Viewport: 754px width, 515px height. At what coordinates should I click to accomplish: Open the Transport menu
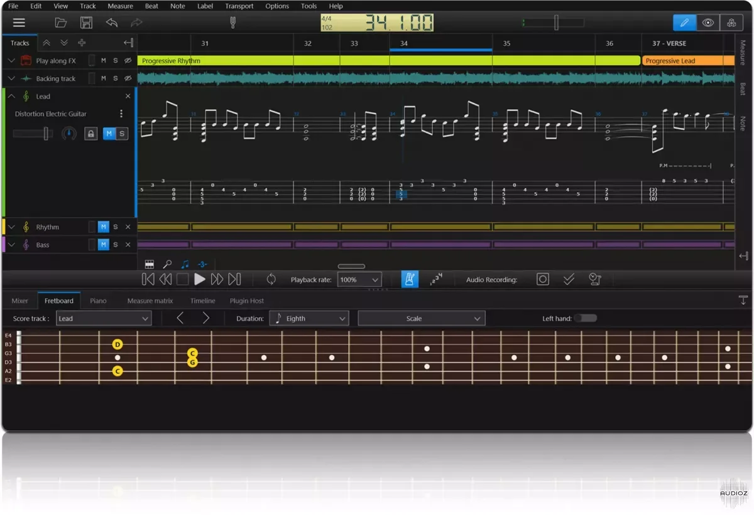[x=239, y=6]
